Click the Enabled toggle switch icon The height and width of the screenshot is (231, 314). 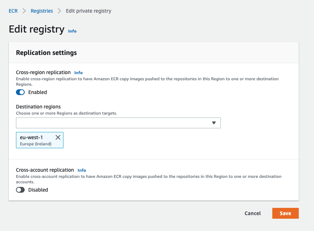[x=20, y=92]
